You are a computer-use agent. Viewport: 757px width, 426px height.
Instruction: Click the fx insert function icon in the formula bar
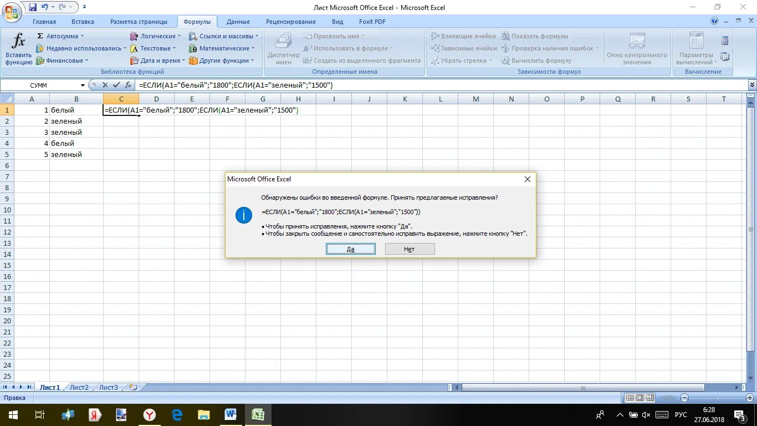click(x=128, y=85)
